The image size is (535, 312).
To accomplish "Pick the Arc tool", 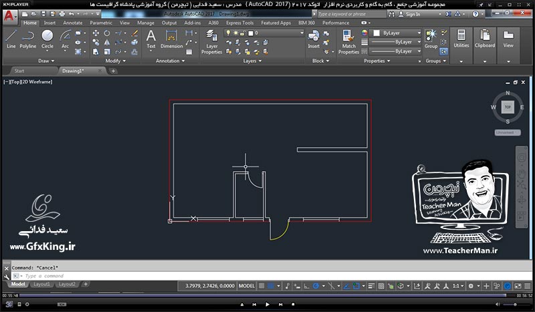I will click(x=65, y=39).
